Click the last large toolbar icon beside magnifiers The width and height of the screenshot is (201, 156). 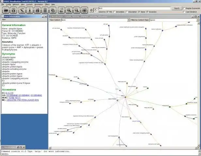click(x=84, y=10)
